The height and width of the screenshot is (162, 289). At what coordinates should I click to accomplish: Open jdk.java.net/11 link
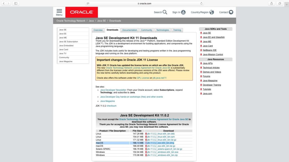coord(160,78)
